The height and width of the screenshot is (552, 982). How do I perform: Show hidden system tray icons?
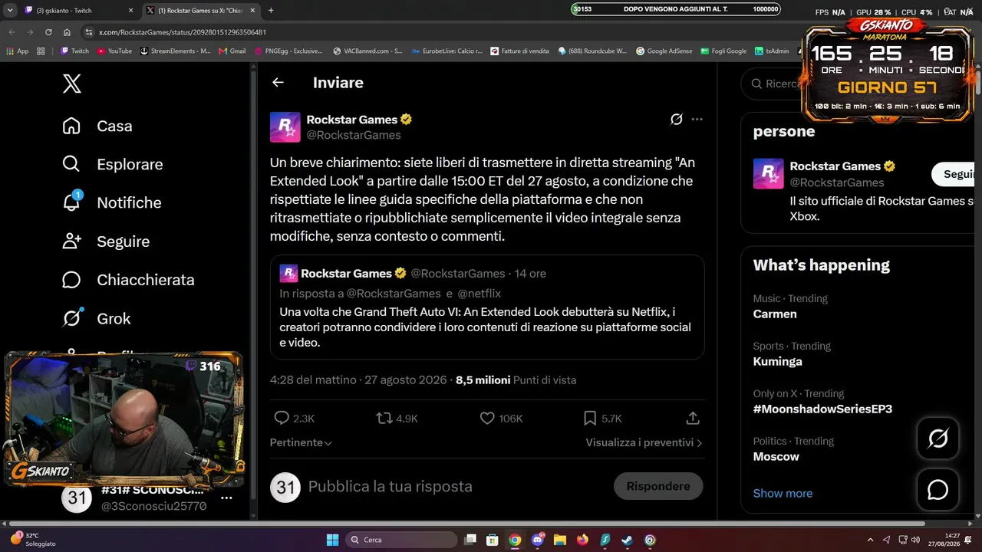[870, 540]
